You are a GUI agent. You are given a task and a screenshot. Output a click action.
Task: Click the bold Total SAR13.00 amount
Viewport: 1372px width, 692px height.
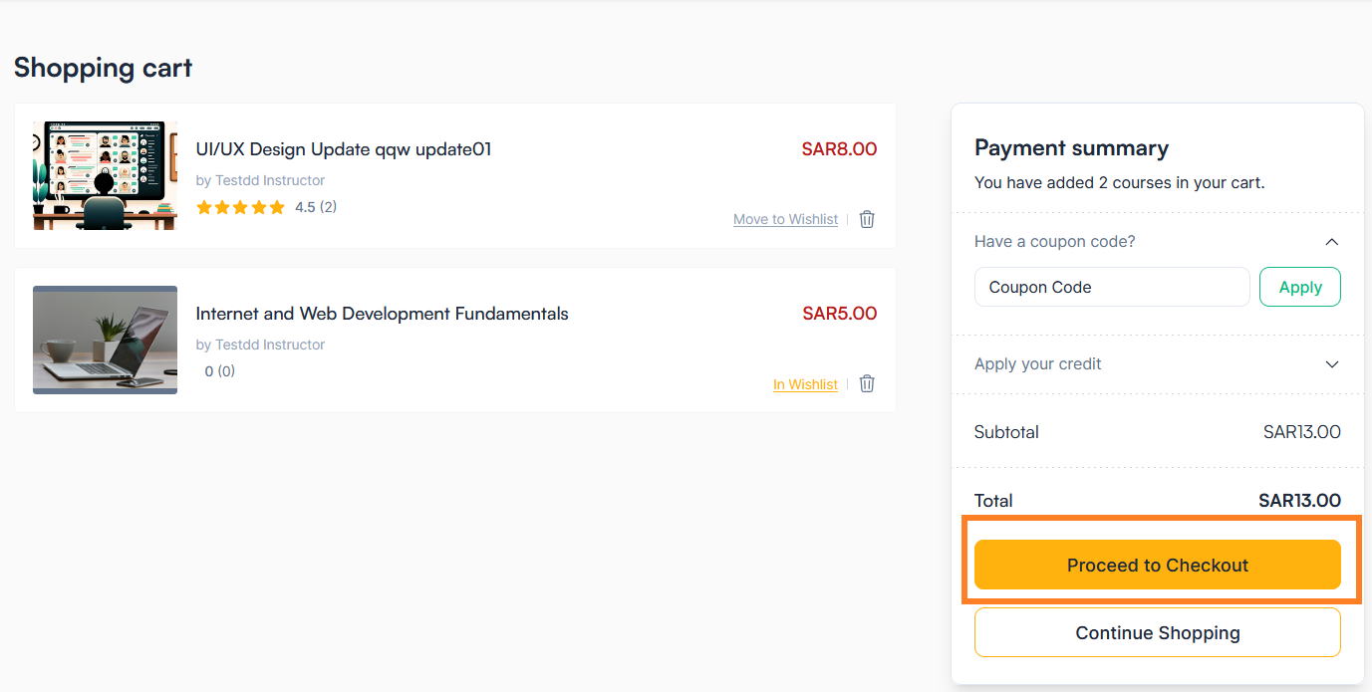tap(1299, 501)
